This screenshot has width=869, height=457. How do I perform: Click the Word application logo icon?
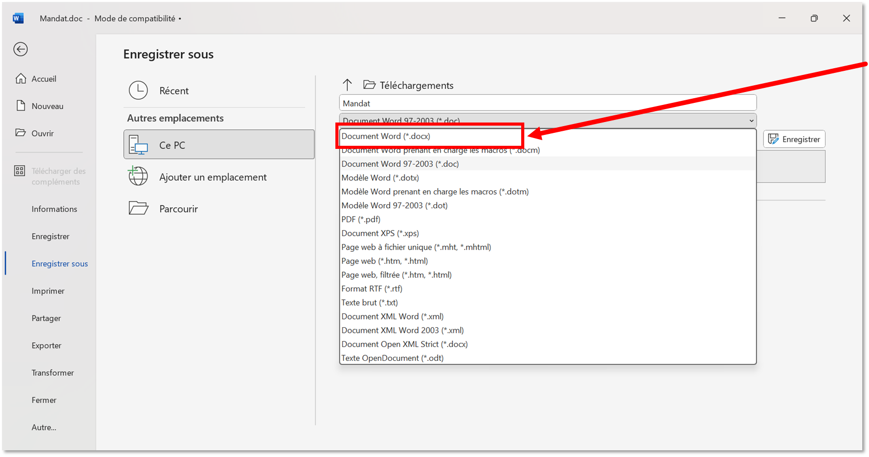pos(18,19)
